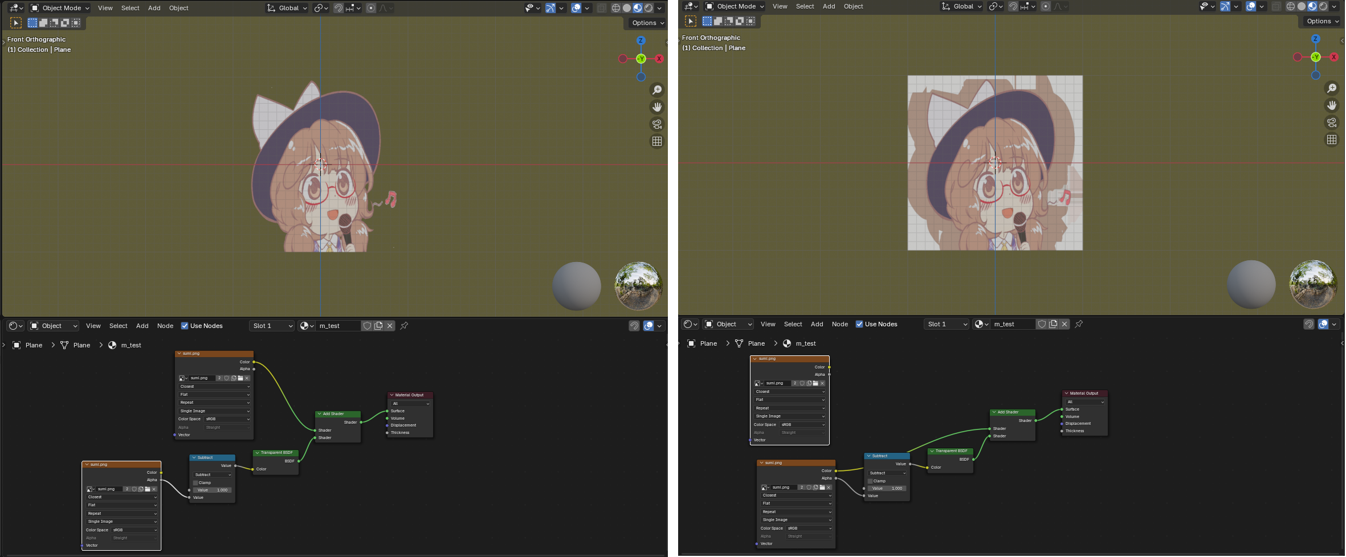
Task: Click the zoom magnifier icon in left viewport
Action: tap(656, 90)
